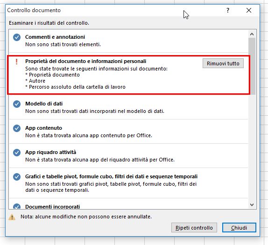268x245 pixels.
Task: Click the App riquadro attività checkmark icon
Action: click(17, 153)
